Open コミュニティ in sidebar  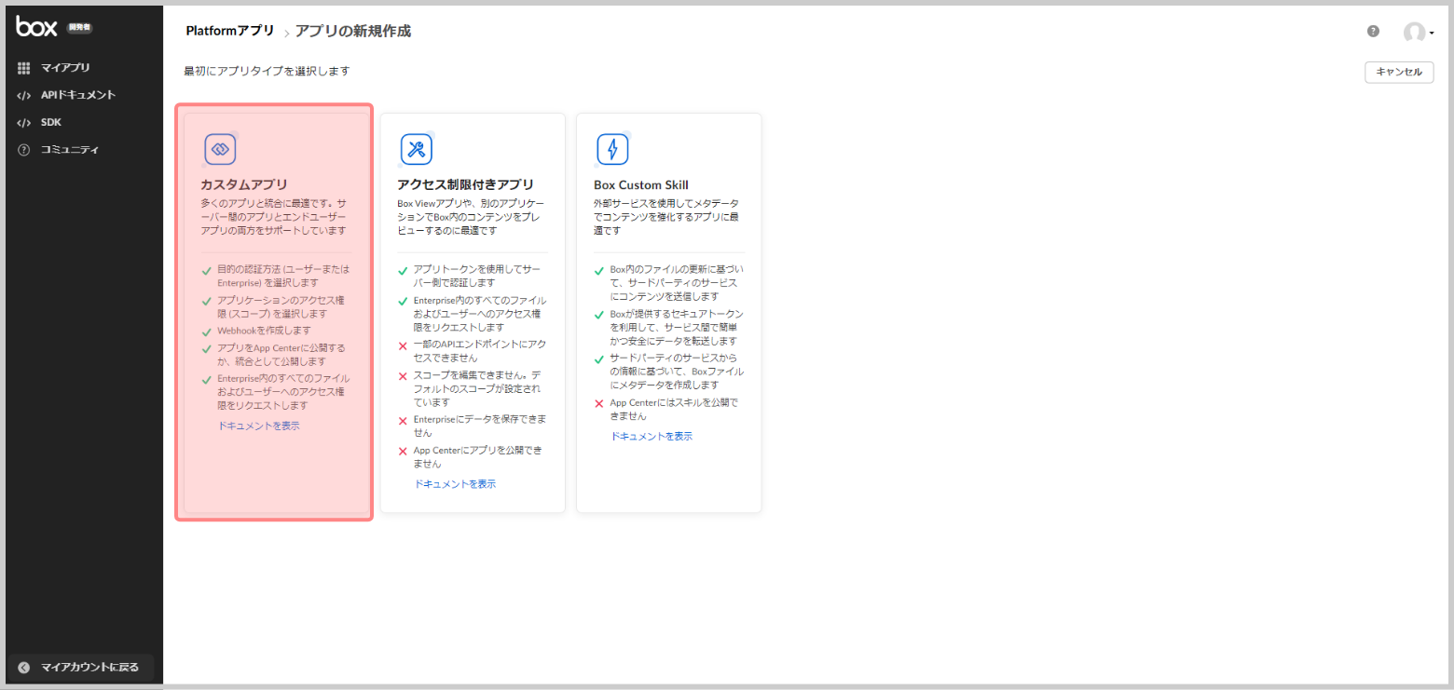point(70,150)
